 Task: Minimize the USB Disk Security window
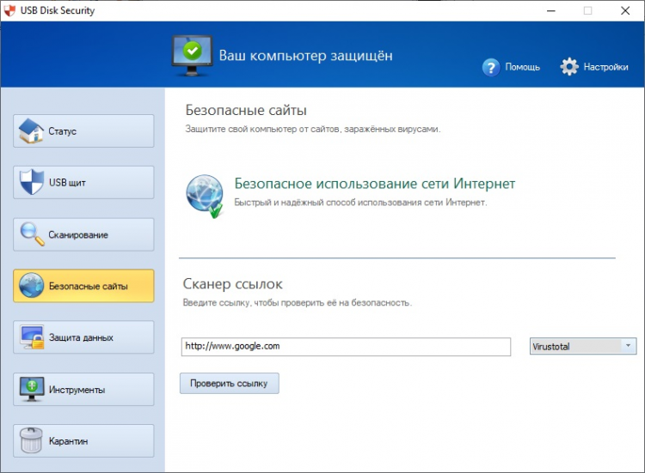pos(550,10)
